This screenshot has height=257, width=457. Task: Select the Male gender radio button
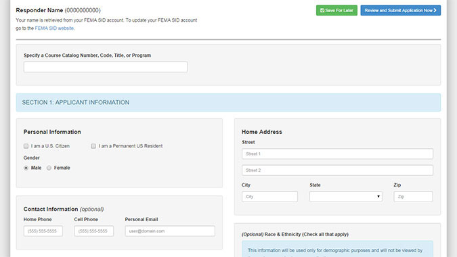click(26, 168)
